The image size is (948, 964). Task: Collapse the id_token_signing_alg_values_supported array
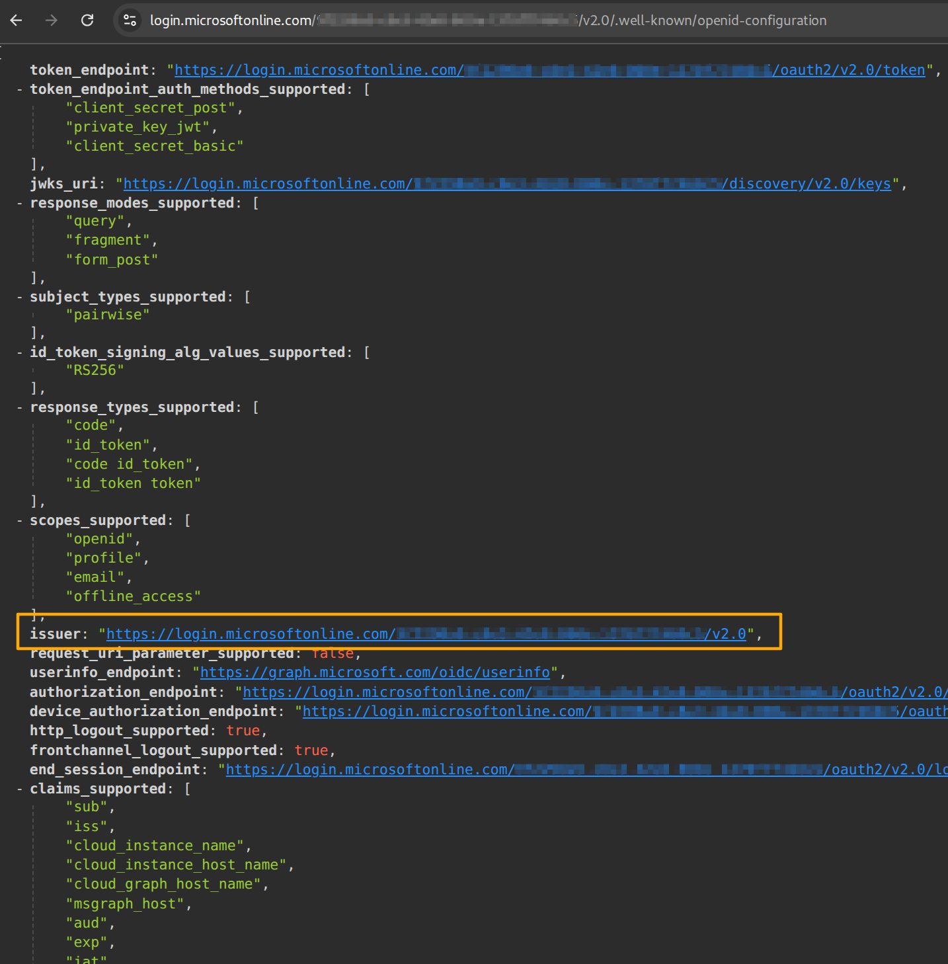(x=19, y=352)
